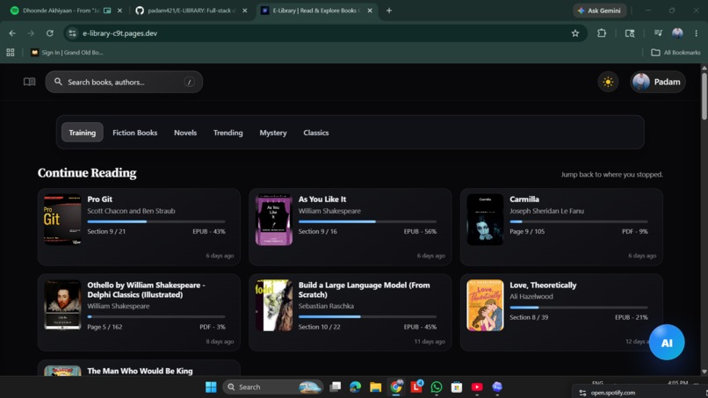The image size is (708, 398).
Task: Open the Padam profile menu
Action: [x=658, y=82]
